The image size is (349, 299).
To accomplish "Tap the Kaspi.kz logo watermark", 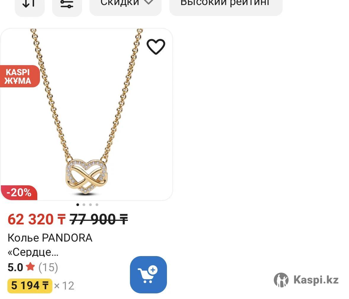I will [306, 280].
